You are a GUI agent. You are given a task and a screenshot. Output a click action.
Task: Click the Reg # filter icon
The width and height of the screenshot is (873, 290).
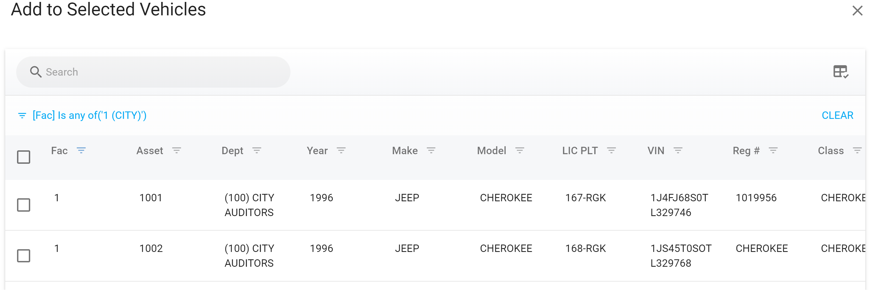[x=773, y=150]
